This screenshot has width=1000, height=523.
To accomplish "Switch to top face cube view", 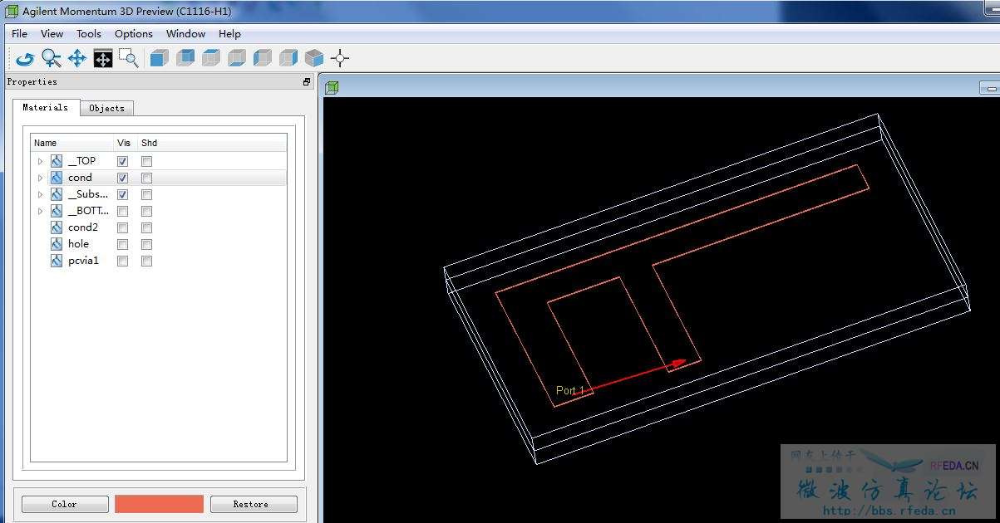I will [211, 58].
